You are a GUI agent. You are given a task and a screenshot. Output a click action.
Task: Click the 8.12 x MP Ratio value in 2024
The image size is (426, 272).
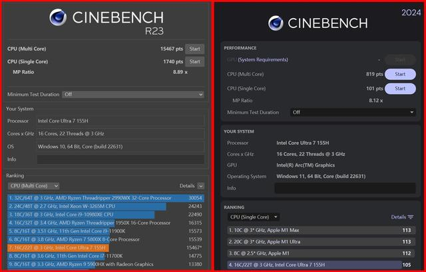(375, 101)
